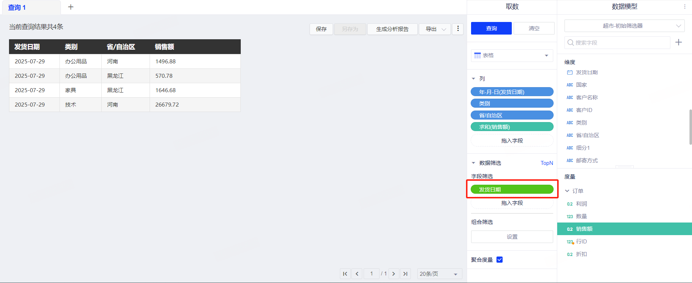The width and height of the screenshot is (692, 283).
Task: Go to the first page using pagination icon
Action: [x=345, y=274]
